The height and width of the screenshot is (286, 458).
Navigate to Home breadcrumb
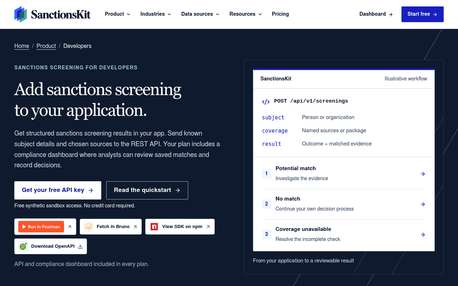22,46
